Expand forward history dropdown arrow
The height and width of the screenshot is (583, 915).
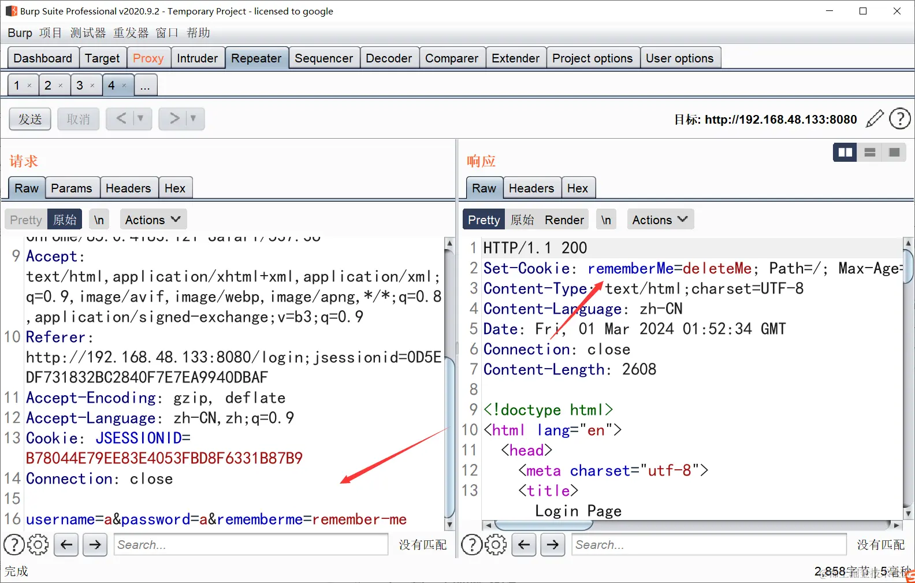coord(194,118)
